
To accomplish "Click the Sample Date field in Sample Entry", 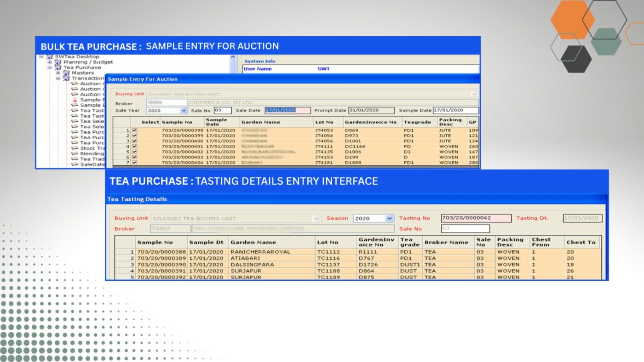I will pyautogui.click(x=456, y=110).
